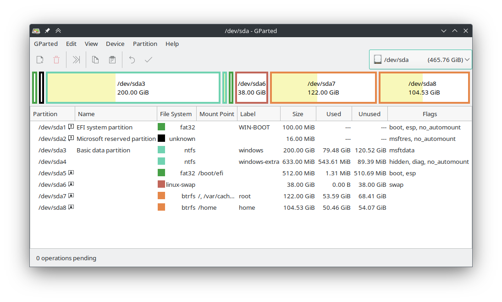Viewport: 502px width, 302px height.
Task: Click the green fat32 swatch for sda1
Action: pos(161,127)
